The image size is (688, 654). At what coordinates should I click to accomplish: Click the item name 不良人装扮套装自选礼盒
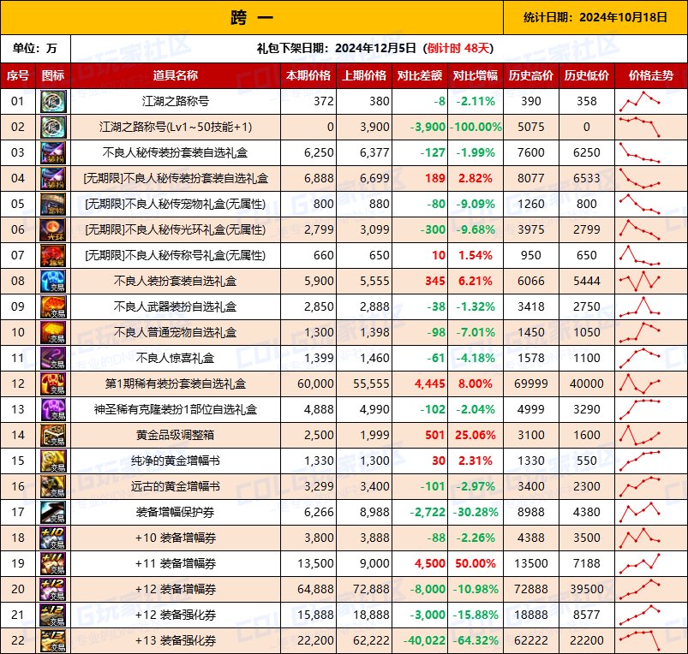coord(176,281)
